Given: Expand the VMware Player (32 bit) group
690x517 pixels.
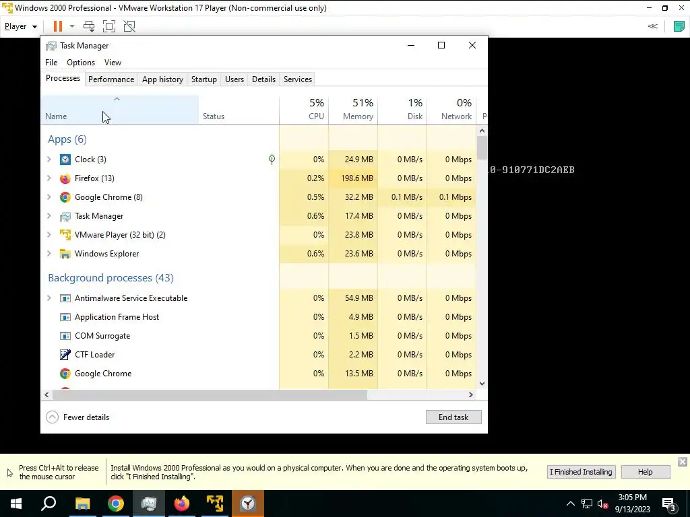Looking at the screenshot, I should click(49, 235).
